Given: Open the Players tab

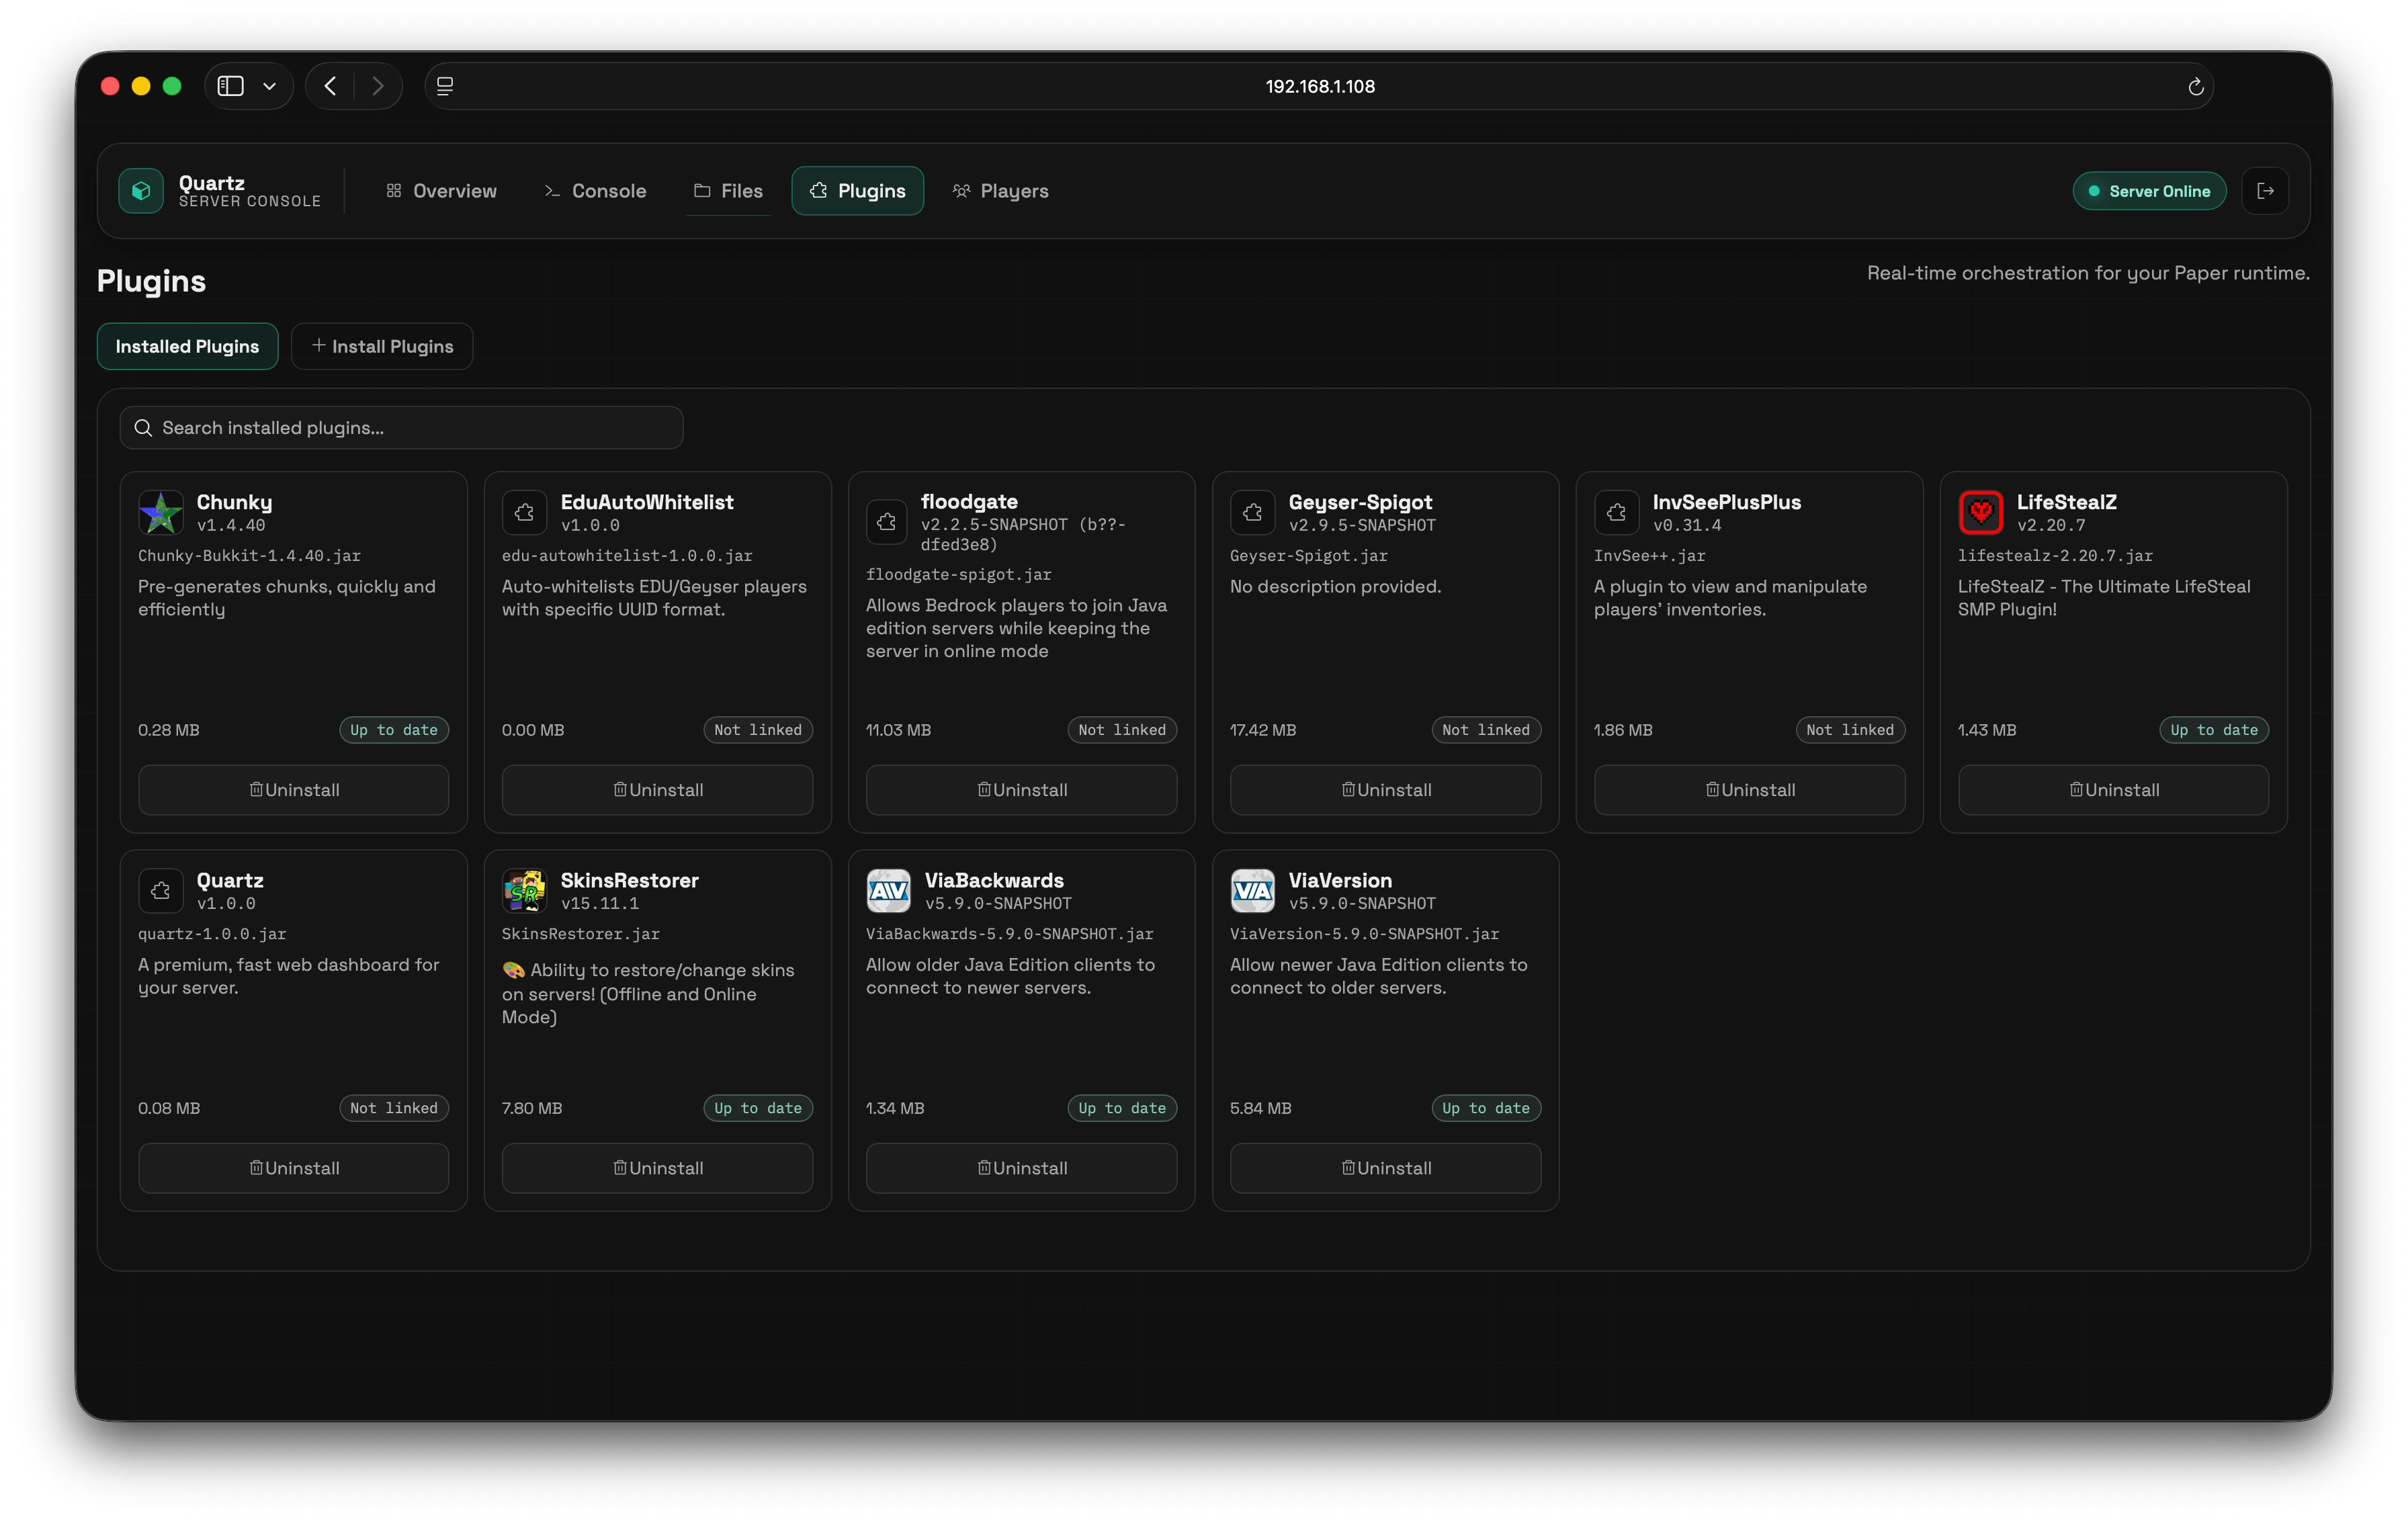Looking at the screenshot, I should click(x=1000, y=190).
